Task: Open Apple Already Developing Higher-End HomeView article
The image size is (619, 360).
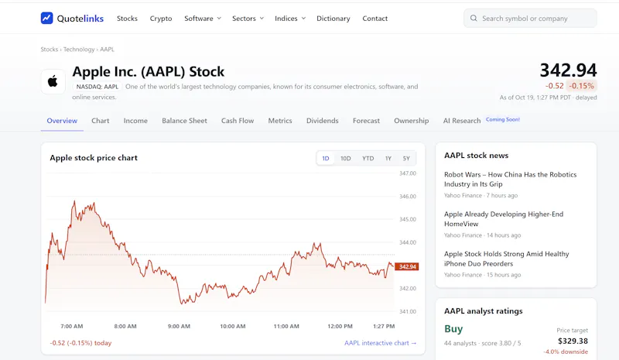Action: (504, 219)
